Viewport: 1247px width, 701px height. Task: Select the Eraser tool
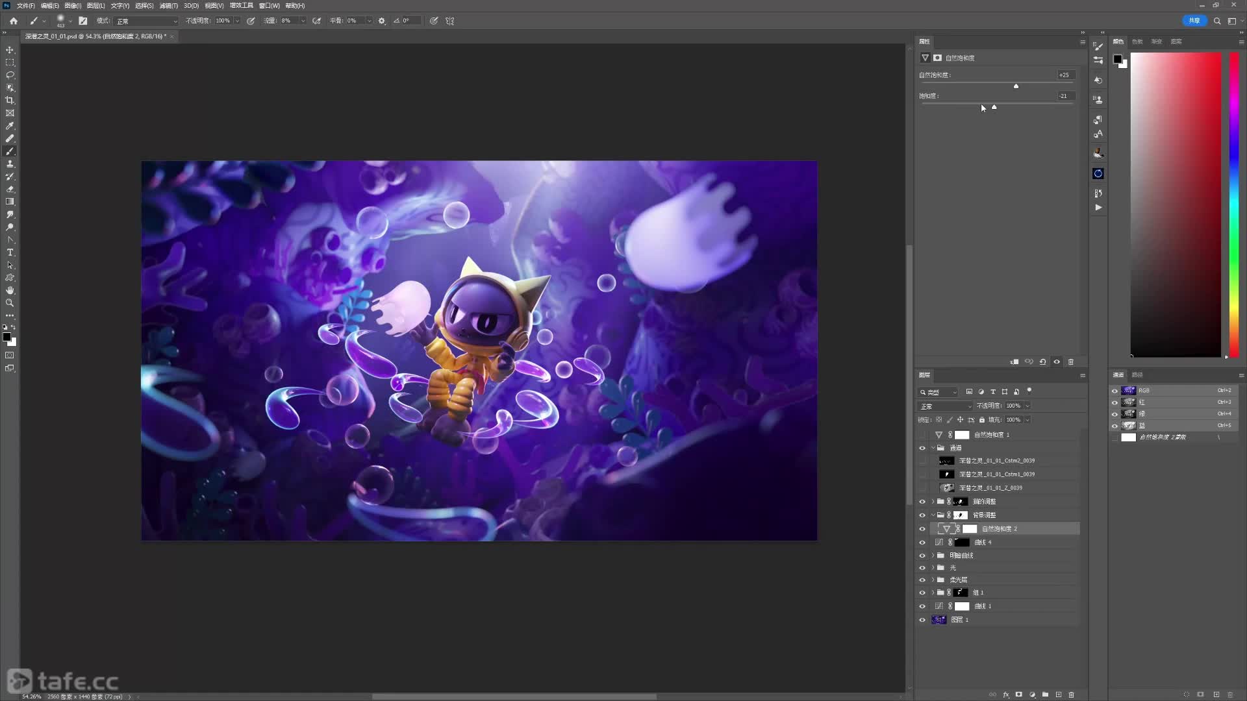pos(10,189)
